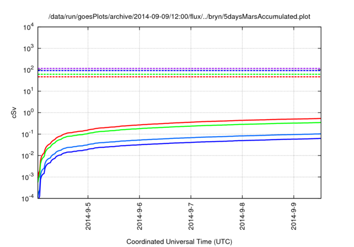Click the cSv y-axis label

pyautogui.click(x=14, y=112)
